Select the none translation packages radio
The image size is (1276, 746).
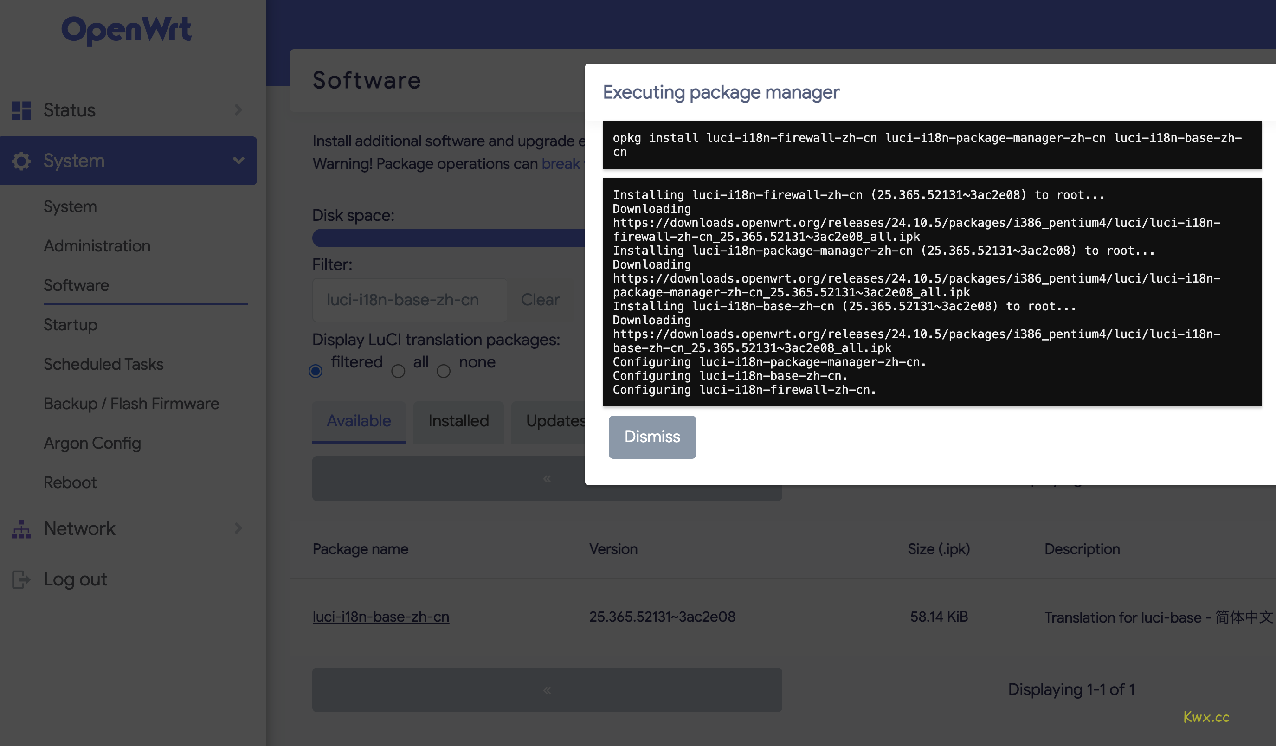(444, 371)
